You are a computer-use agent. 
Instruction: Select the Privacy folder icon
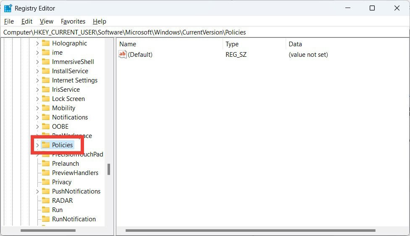(46, 182)
